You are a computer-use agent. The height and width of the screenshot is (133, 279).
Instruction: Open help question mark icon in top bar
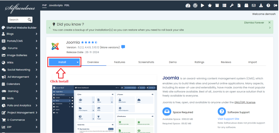click(x=268, y=5)
